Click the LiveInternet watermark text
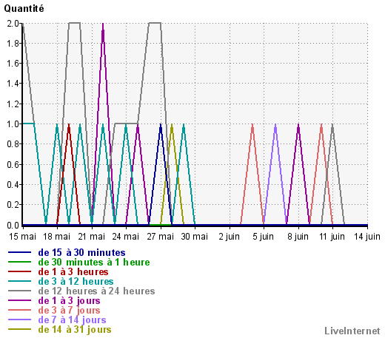 [x=352, y=331]
